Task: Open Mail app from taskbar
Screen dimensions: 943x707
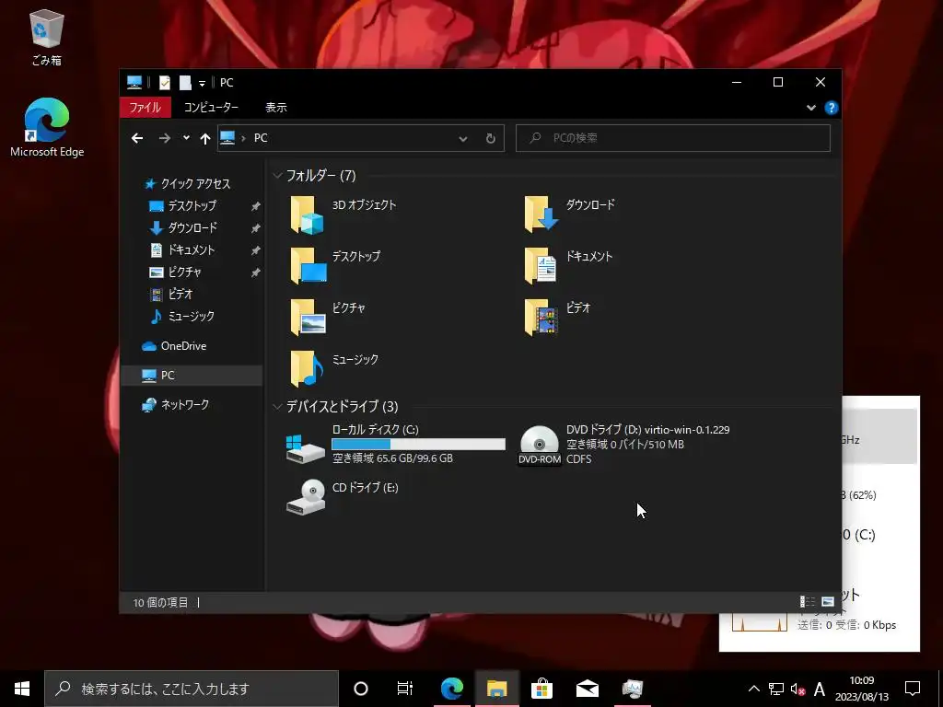Action: tap(587, 689)
